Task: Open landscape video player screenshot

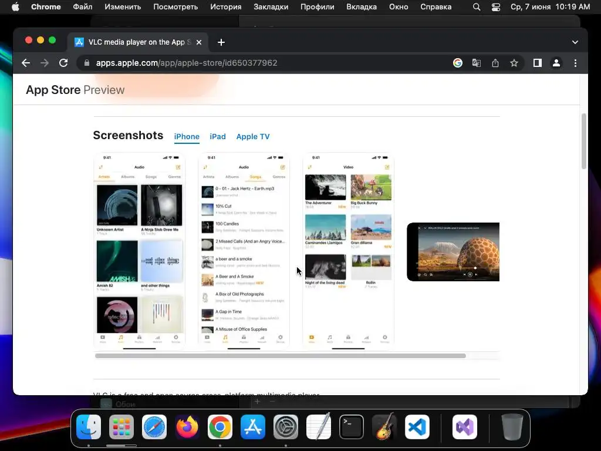Action: (453, 252)
